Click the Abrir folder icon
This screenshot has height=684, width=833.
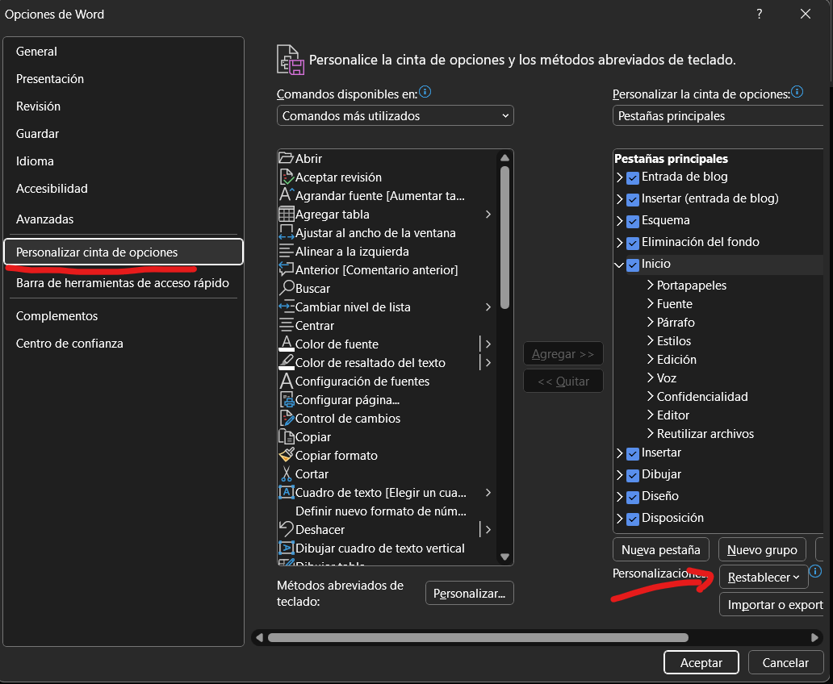[286, 158]
